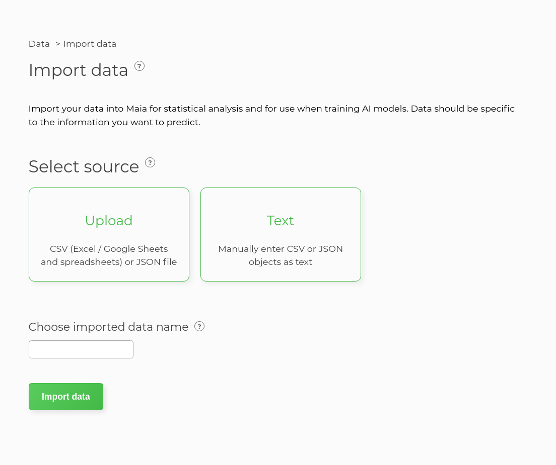Screen dimensions: 556x465
Task: Go to Data breadcrumb link
Action: click(x=39, y=44)
